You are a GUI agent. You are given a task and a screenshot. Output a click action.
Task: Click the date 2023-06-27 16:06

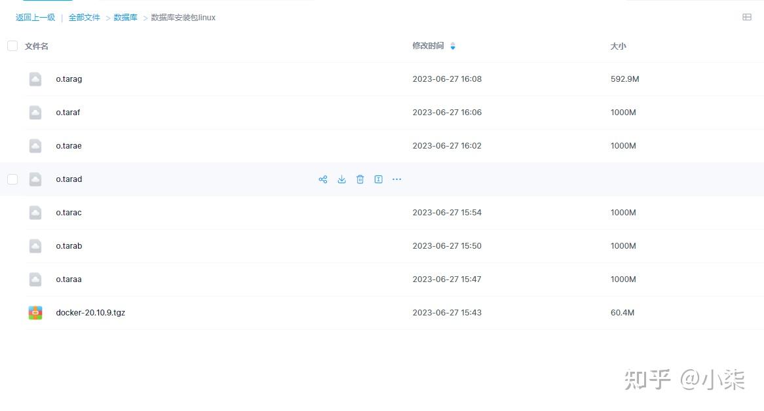(x=447, y=113)
